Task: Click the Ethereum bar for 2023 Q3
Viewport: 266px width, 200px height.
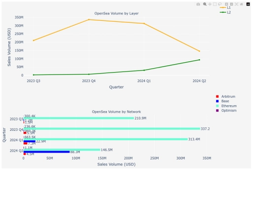Action: tap(79, 118)
